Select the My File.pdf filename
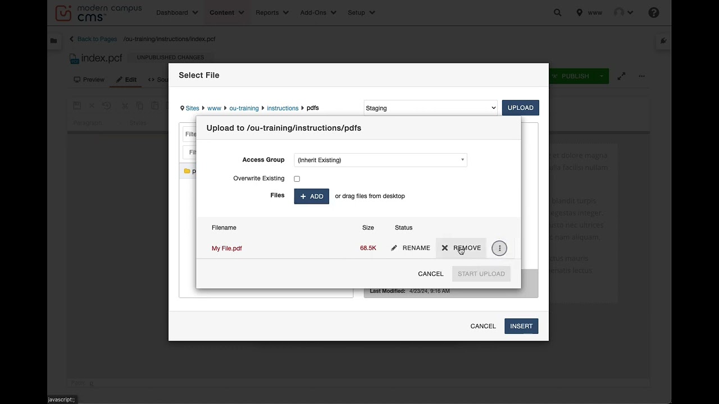Image resolution: width=719 pixels, height=404 pixels. click(x=227, y=248)
